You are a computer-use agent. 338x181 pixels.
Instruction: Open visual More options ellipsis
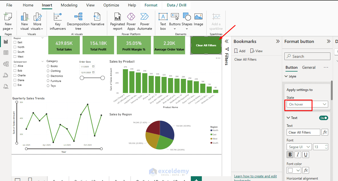point(218,58)
